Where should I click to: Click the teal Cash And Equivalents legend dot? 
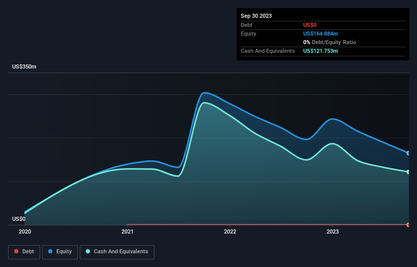click(x=88, y=251)
